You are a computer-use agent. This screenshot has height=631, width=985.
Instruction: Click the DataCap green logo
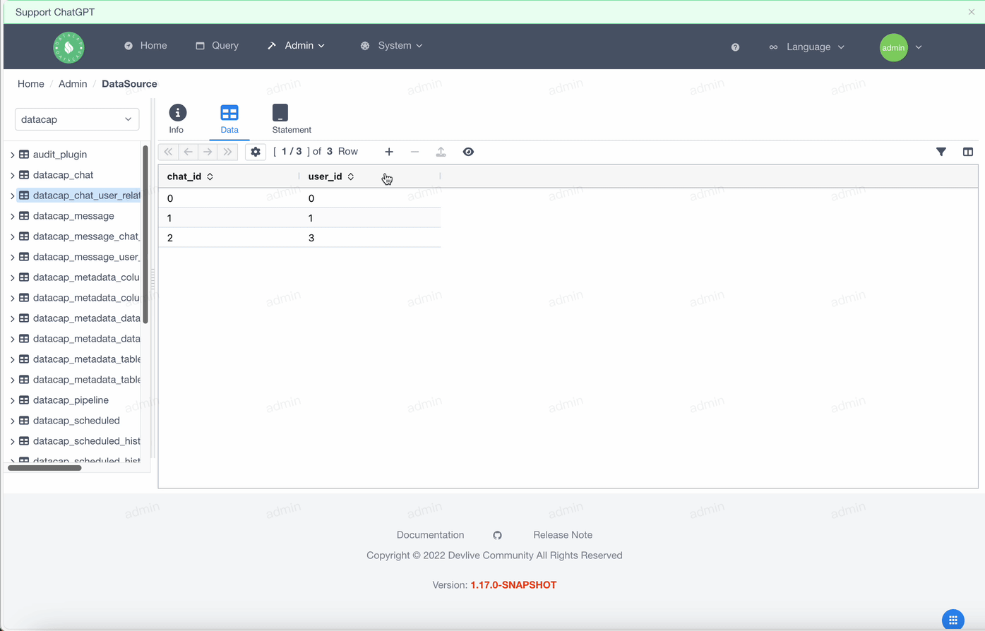coord(68,47)
